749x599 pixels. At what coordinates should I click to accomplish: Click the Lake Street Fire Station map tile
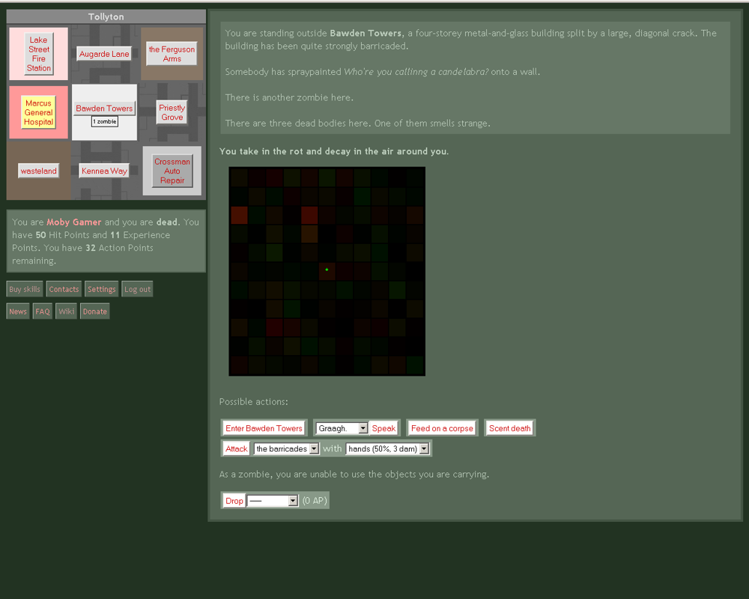click(39, 54)
